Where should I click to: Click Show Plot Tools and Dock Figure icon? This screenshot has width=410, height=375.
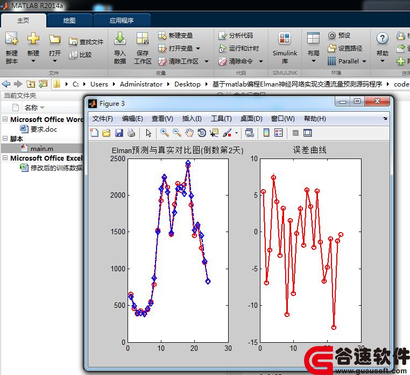[308, 133]
